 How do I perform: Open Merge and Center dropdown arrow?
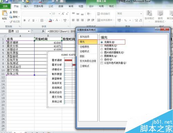click(113, 20)
